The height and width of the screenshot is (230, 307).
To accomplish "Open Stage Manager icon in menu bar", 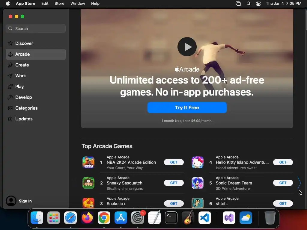I will (238, 4).
